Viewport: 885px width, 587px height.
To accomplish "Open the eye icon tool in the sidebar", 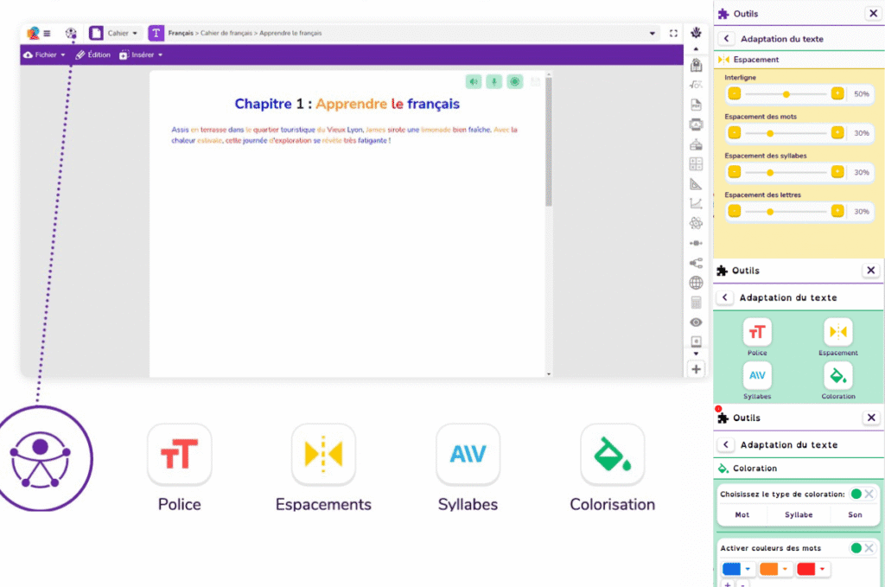I will coord(697,322).
